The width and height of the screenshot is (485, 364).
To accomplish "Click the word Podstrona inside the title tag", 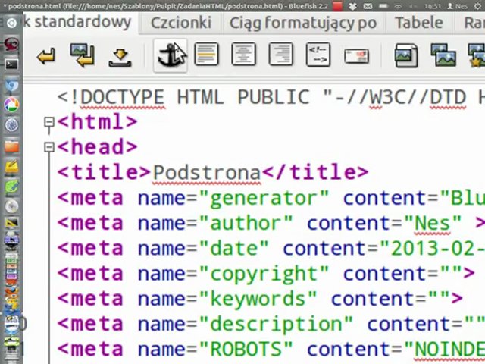I will 207,172.
